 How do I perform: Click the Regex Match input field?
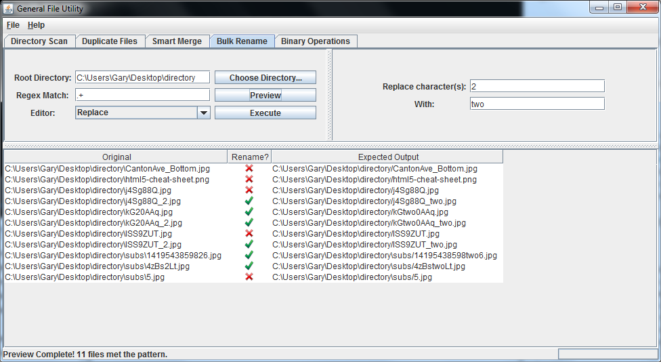coord(142,95)
